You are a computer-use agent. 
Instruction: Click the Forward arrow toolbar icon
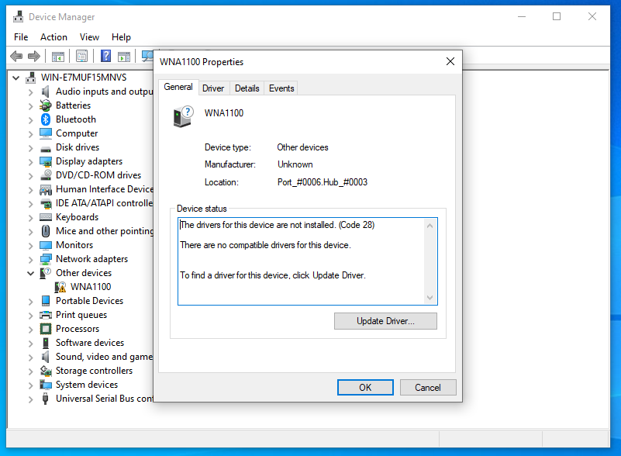coord(34,57)
